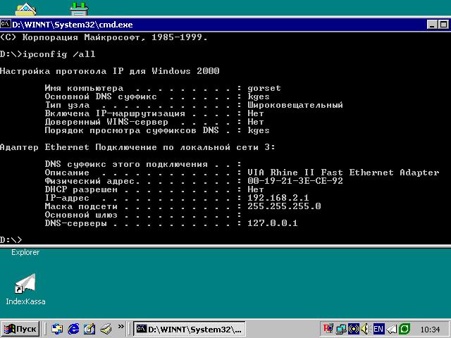The image size is (451, 338).
Task: Click the 10:34 taskbar clock
Action: [x=431, y=330]
